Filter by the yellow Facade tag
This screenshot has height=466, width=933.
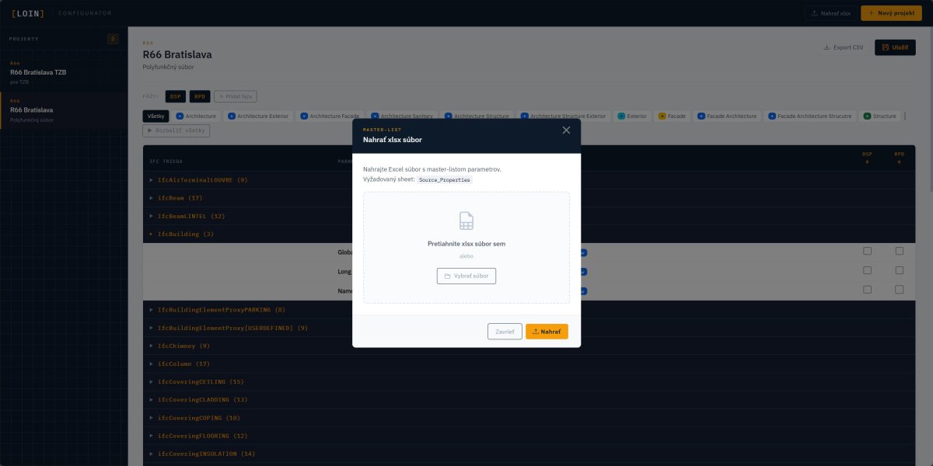tap(672, 116)
